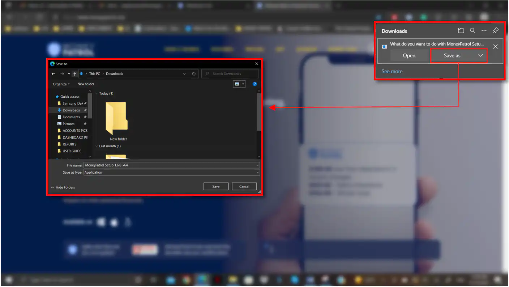The width and height of the screenshot is (509, 287).
Task: Go up one folder level using the up arrow
Action: [x=75, y=74]
